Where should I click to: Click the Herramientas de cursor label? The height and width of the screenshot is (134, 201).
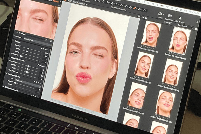click(119, 9)
